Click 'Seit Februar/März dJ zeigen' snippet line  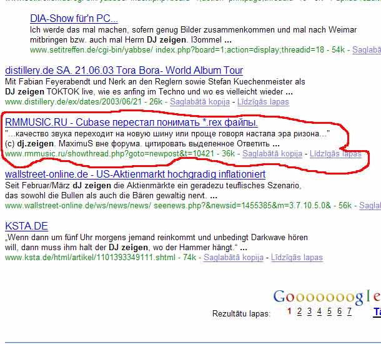[x=153, y=185]
